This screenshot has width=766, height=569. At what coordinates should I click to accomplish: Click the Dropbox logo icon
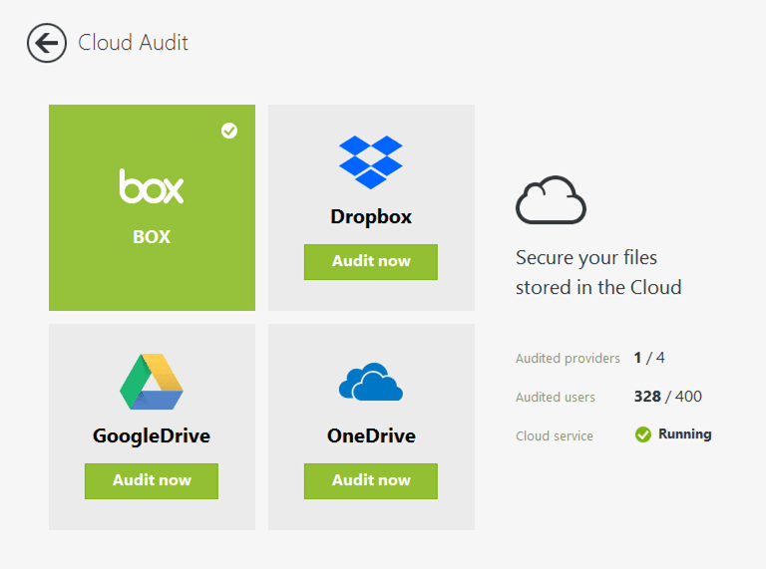tap(371, 161)
